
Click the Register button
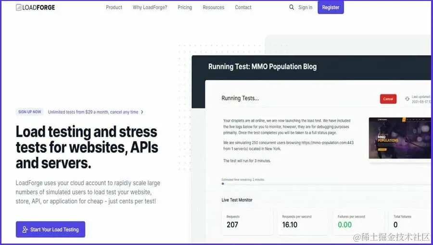tap(331, 7)
